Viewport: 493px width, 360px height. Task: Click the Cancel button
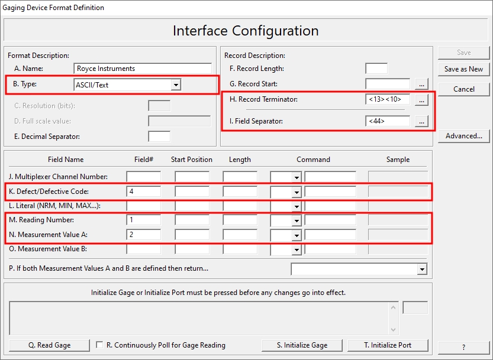pos(464,89)
